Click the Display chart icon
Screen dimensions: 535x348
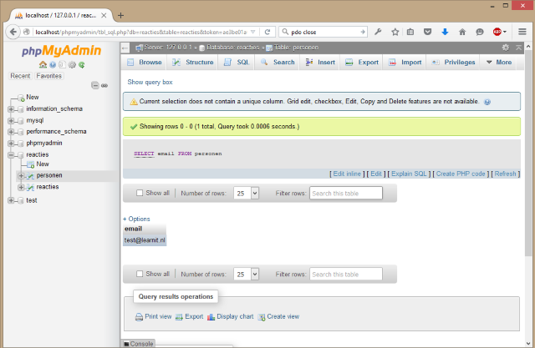(211, 317)
